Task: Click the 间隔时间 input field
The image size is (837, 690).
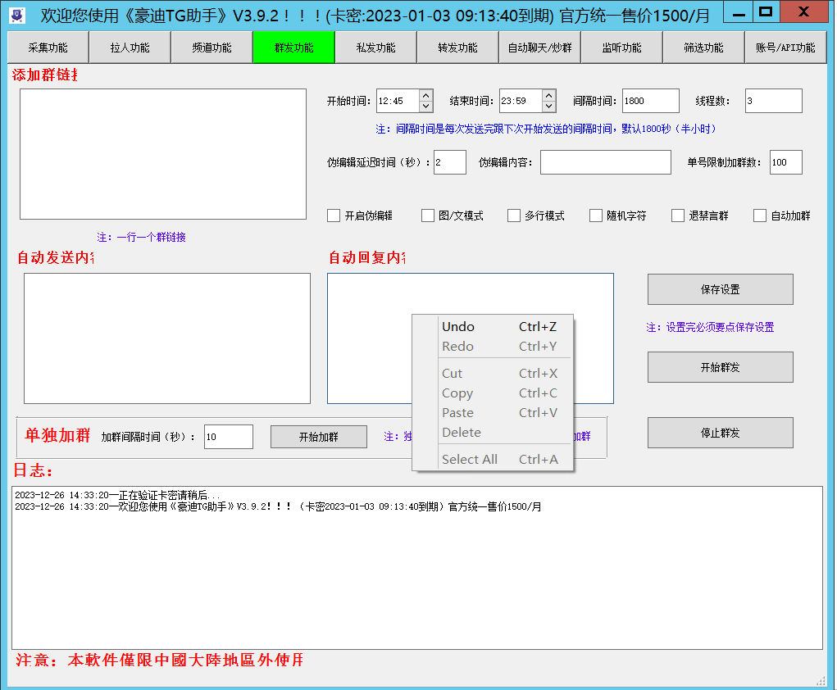Action: pyautogui.click(x=650, y=101)
